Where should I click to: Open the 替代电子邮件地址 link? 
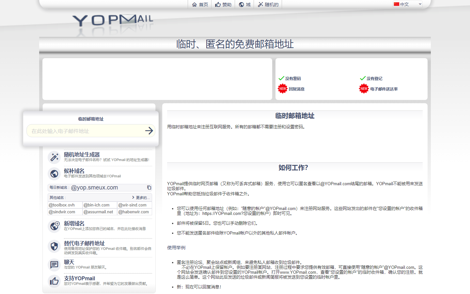tap(84, 243)
